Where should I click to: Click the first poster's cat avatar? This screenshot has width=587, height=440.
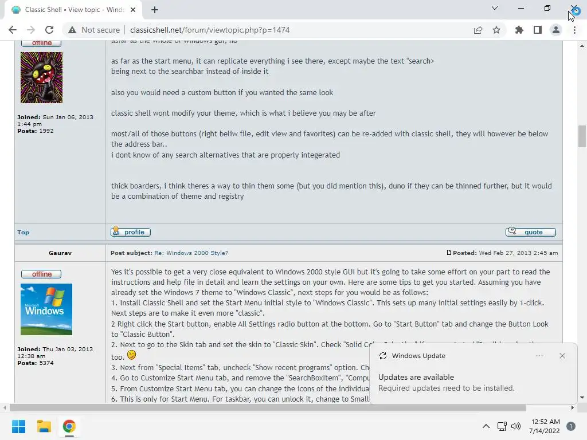pos(41,77)
